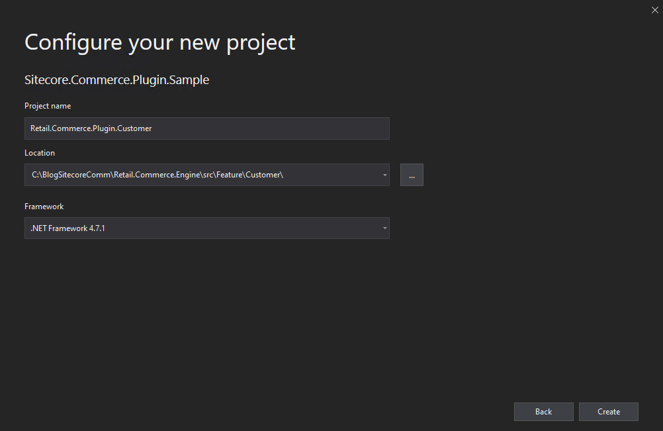Screen dimensions: 663x431
Task: Click the Location label
Action: (40, 153)
